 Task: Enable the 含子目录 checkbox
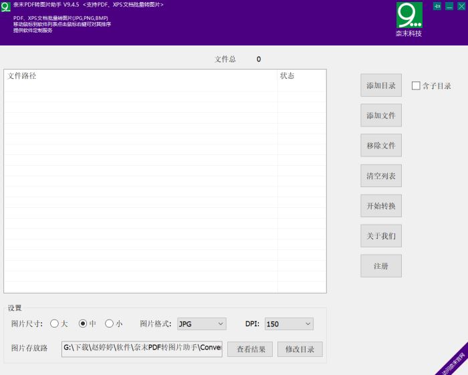[416, 86]
